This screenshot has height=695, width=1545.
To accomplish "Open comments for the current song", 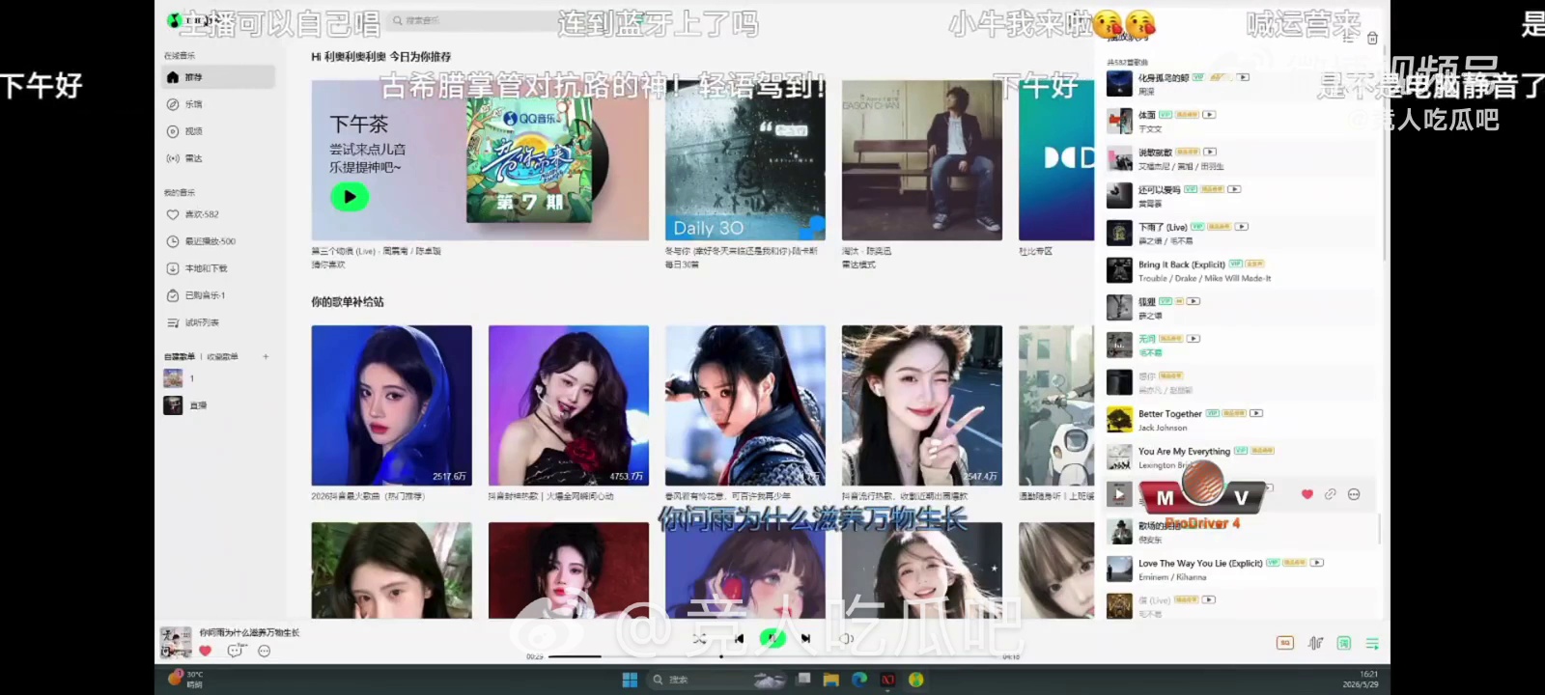I will coord(236,651).
